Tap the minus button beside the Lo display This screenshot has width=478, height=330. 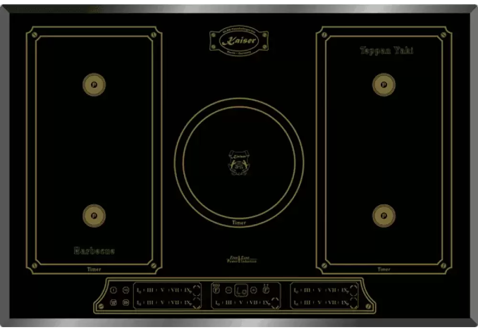[229, 290]
